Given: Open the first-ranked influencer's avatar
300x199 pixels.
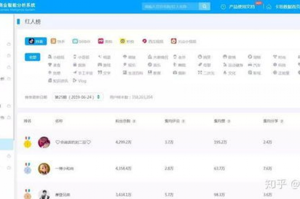Looking at the screenshot, I should (x=44, y=142).
